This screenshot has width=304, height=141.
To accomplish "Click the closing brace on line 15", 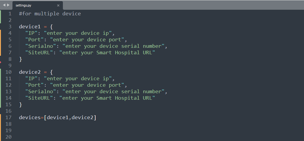I will pos(20,104).
